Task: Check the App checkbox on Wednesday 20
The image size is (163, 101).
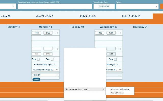Action: click(x=115, y=59)
